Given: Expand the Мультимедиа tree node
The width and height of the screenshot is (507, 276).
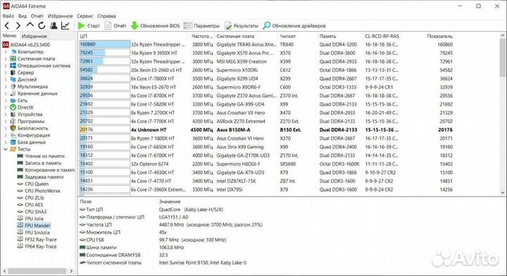Looking at the screenshot, I should (6, 87).
